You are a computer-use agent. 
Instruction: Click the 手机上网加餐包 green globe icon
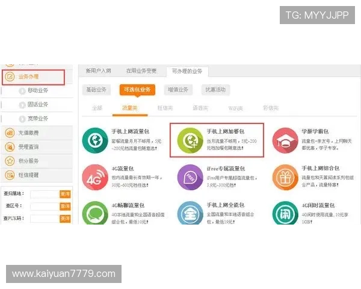point(190,140)
